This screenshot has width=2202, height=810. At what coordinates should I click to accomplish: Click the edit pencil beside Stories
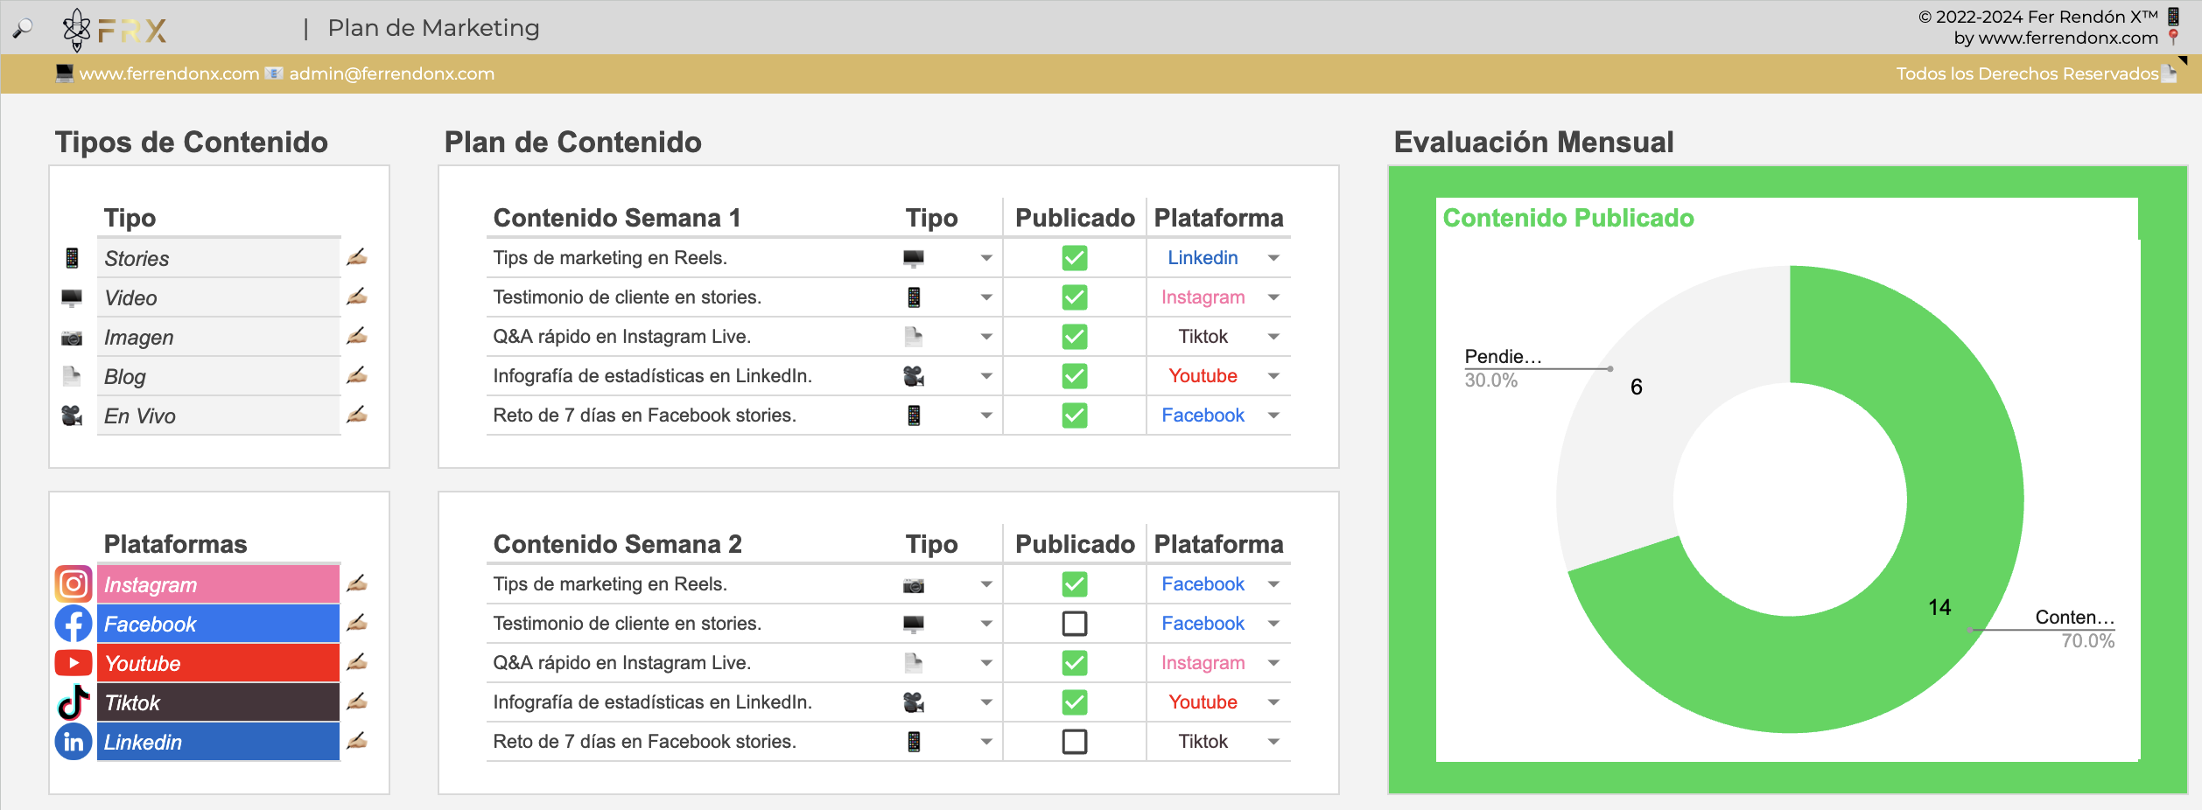356,257
